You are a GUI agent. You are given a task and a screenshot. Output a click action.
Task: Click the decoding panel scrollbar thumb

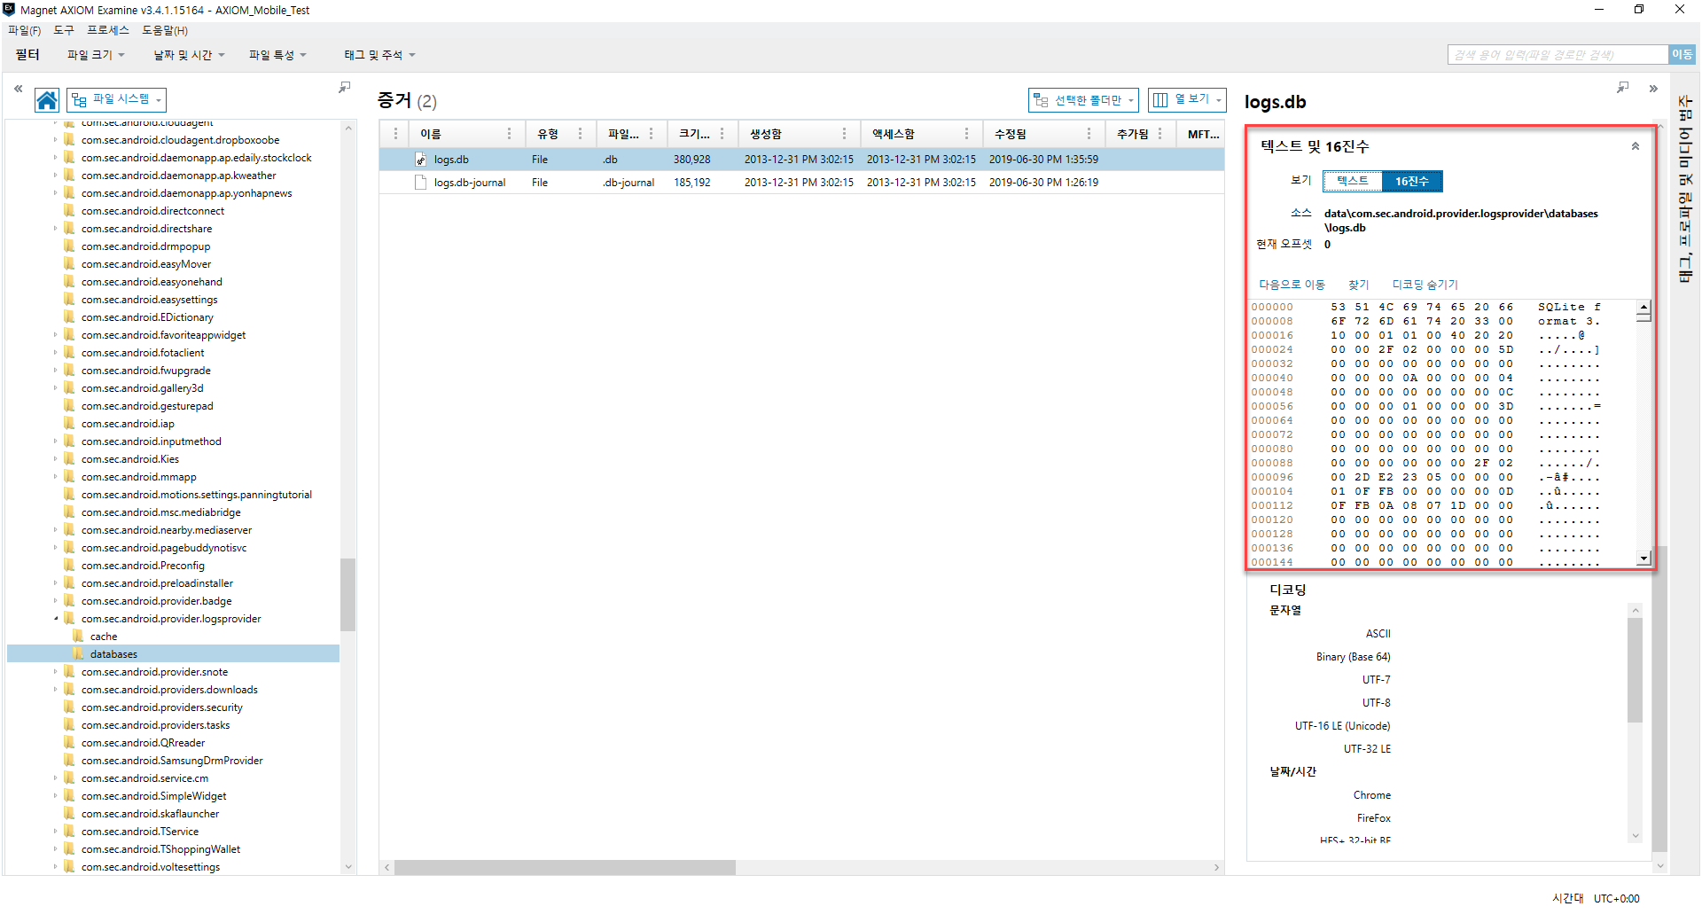(x=1636, y=670)
